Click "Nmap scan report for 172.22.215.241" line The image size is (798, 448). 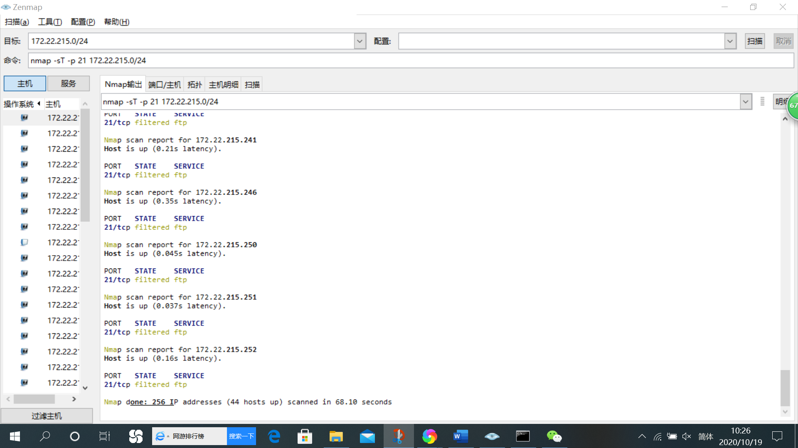coord(180,140)
